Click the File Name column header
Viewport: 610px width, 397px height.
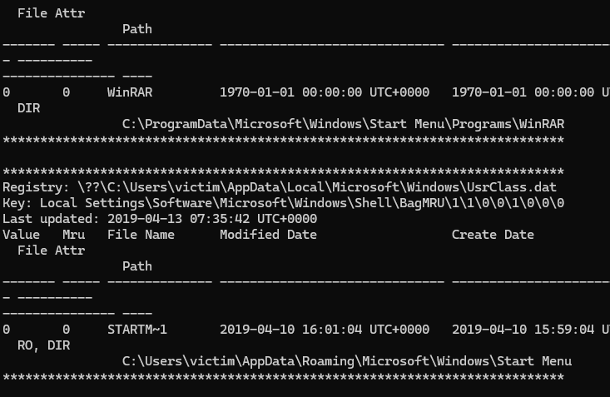click(141, 235)
